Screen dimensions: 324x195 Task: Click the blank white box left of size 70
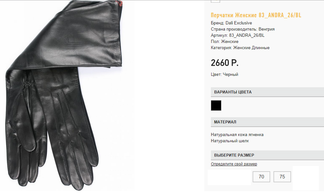229,177
